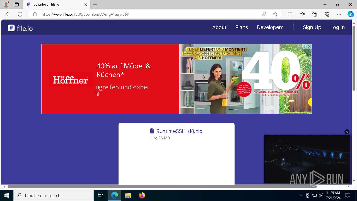Show hidden system tray icons
357x201 pixels.
point(301,195)
